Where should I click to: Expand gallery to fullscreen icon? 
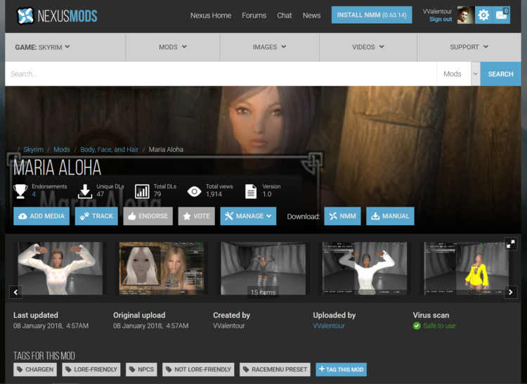pos(511,243)
